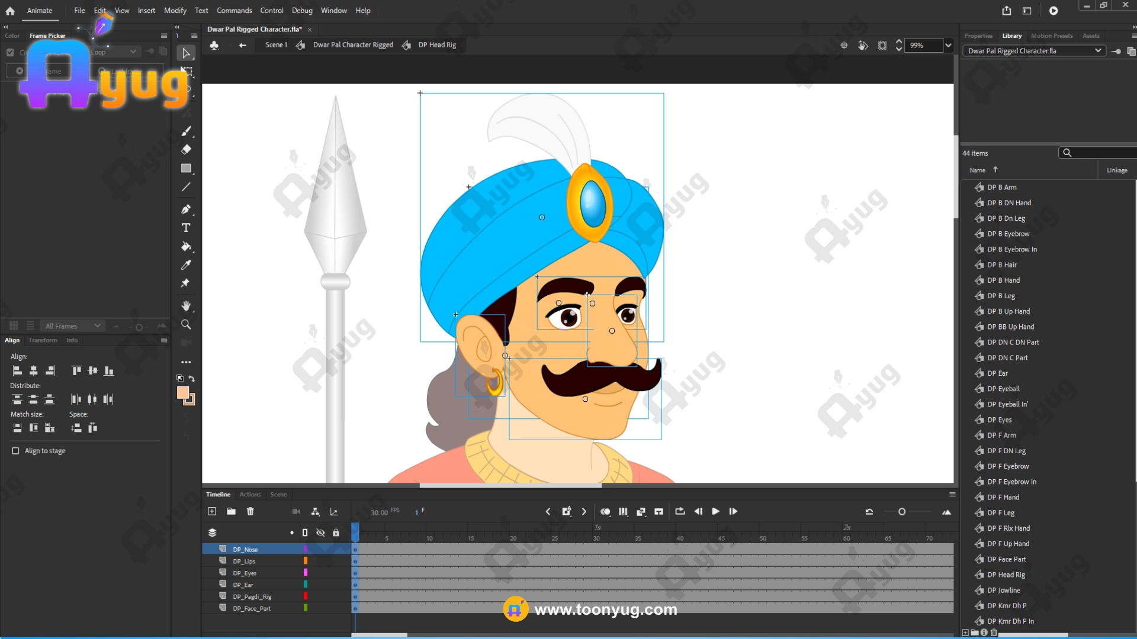This screenshot has height=639, width=1137.
Task: Select the Pen tool in toolbar
Action: (186, 209)
